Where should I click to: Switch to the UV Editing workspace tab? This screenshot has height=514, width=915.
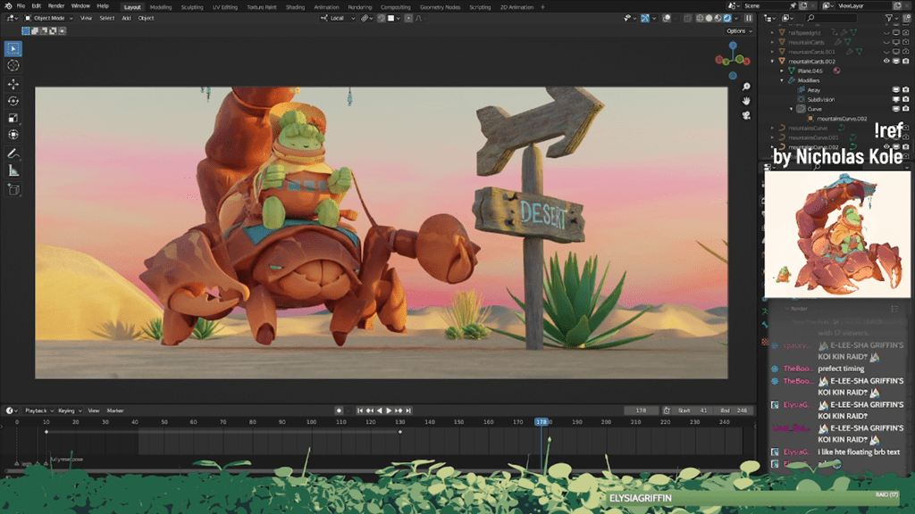(x=224, y=7)
